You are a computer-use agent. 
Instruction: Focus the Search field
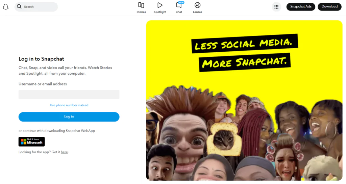[x=36, y=7]
